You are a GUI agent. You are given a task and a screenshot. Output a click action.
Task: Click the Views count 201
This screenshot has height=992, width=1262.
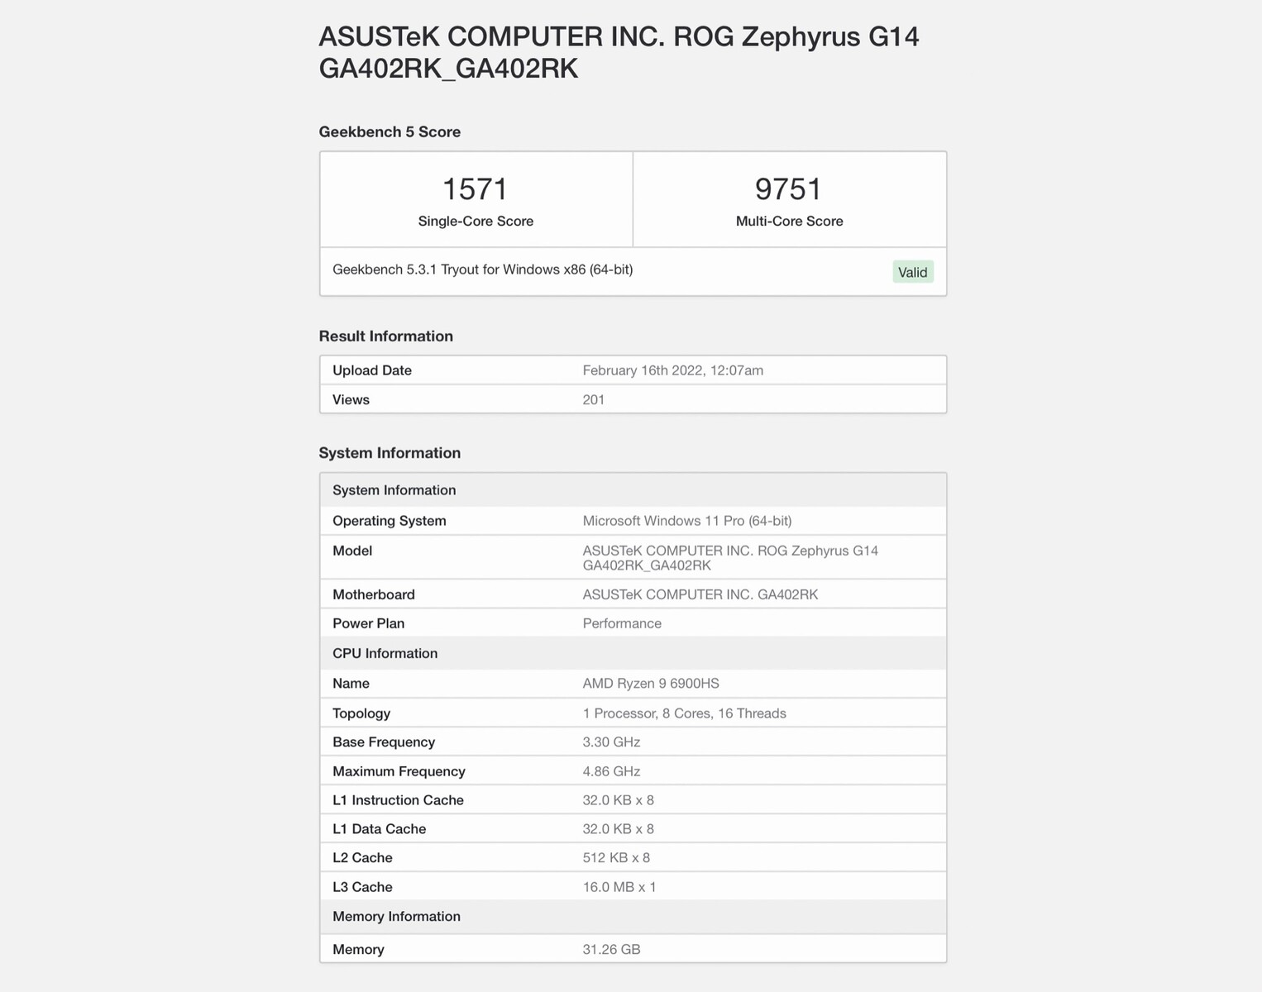click(593, 400)
